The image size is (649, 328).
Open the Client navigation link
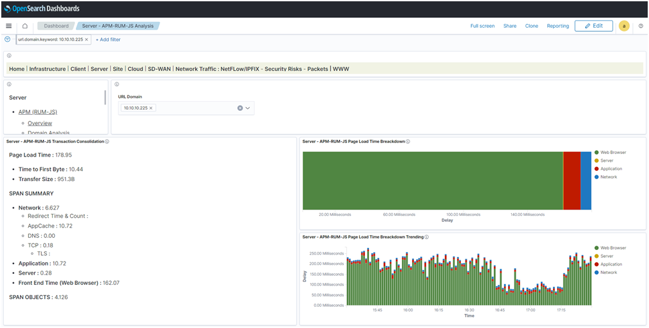[79, 69]
